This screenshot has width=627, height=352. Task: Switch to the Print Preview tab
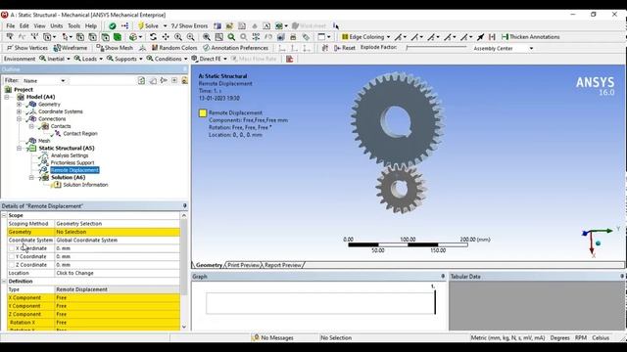click(244, 265)
